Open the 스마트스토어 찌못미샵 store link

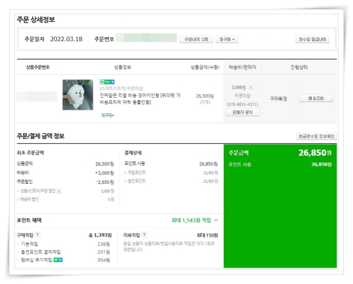[121, 88]
